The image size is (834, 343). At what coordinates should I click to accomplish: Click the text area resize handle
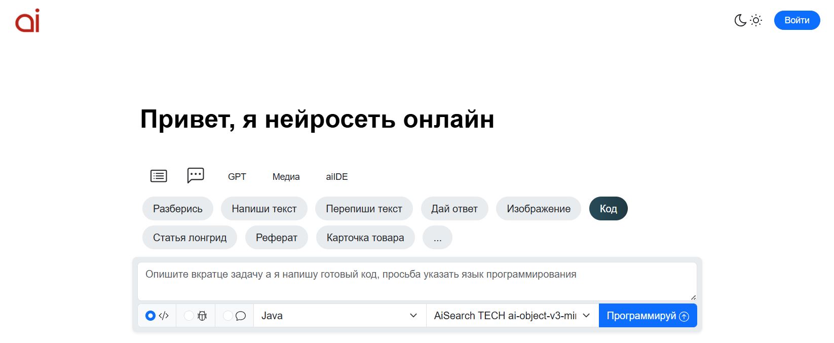point(693,297)
